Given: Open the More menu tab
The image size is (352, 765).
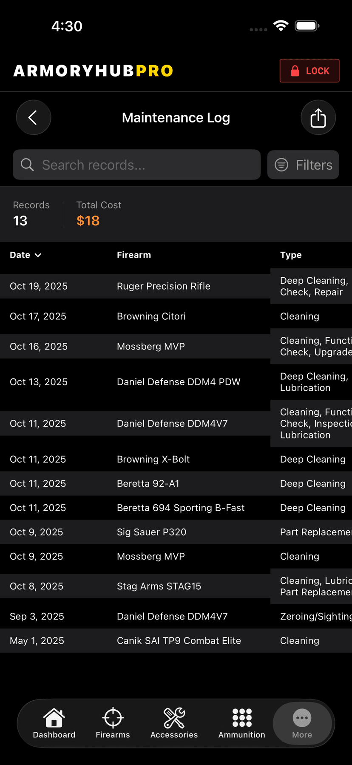Looking at the screenshot, I should point(302,723).
